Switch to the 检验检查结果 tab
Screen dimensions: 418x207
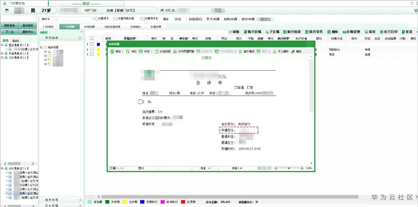pyautogui.click(x=112, y=27)
